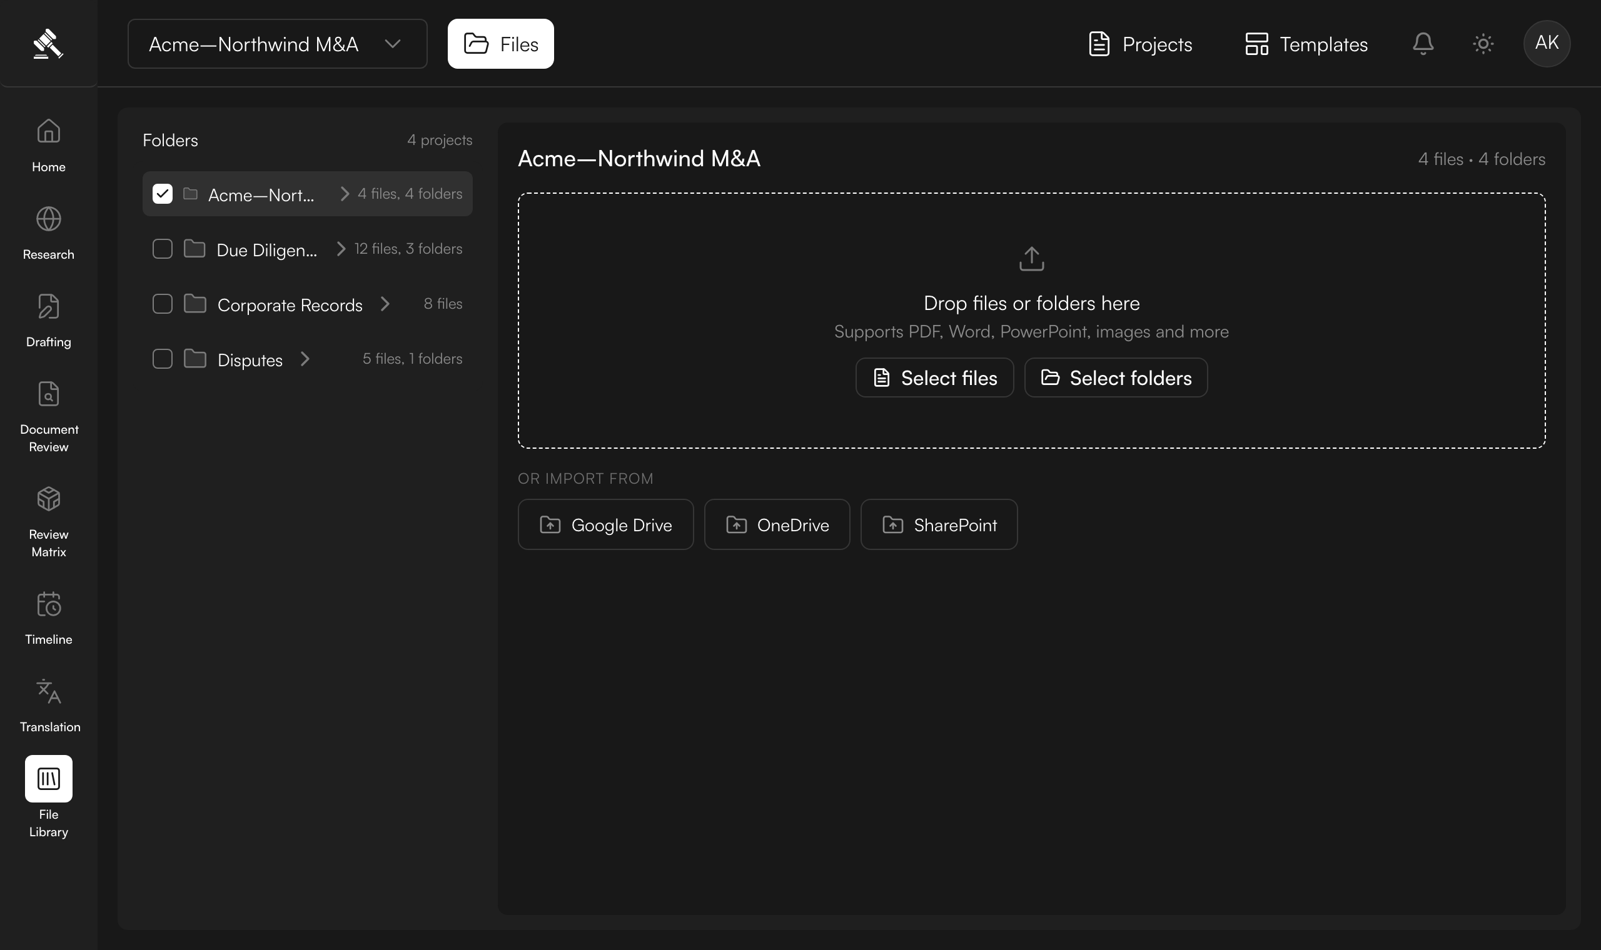The width and height of the screenshot is (1601, 950).
Task: Check the Disputes folder checkbox
Action: pos(163,359)
